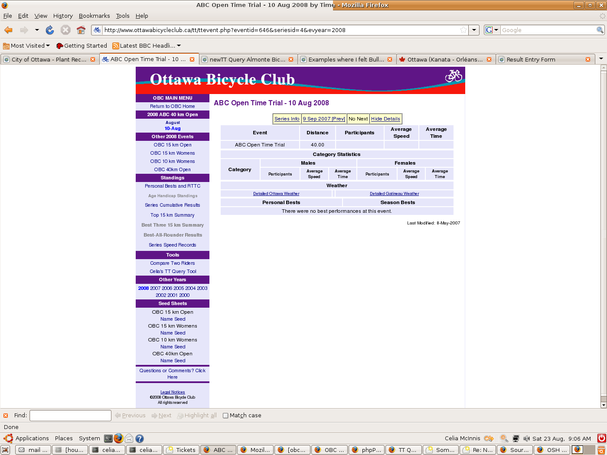
Task: Open the URL history dropdown
Action: tap(474, 30)
